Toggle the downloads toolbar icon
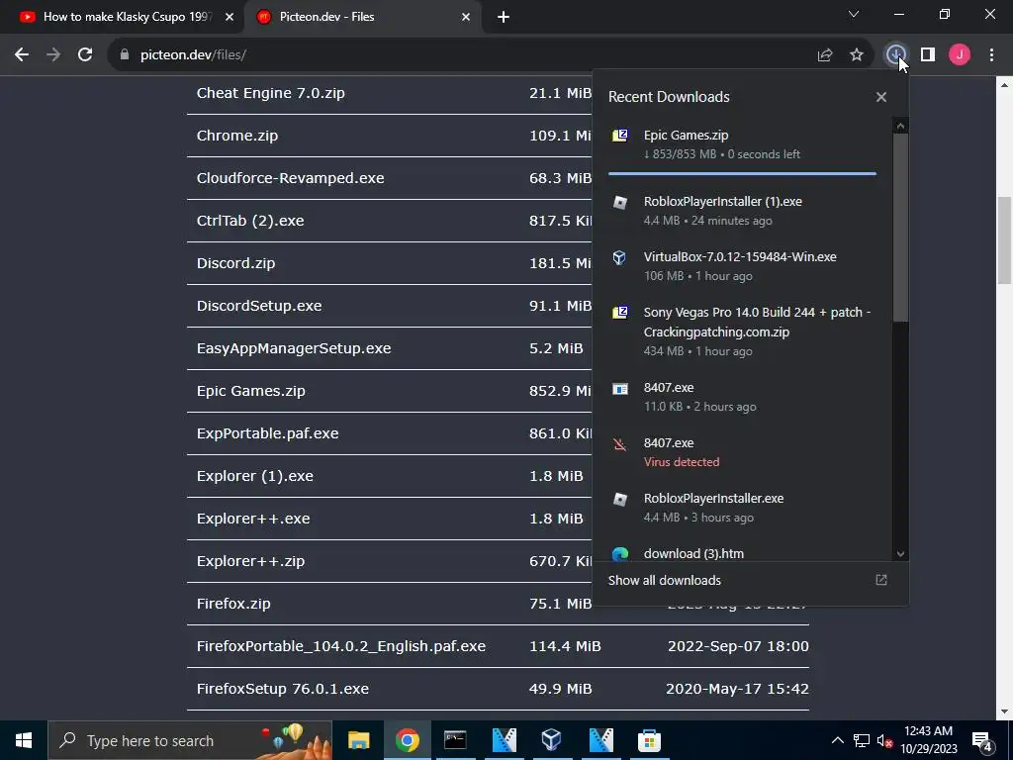Image resolution: width=1013 pixels, height=760 pixels. pos(895,55)
